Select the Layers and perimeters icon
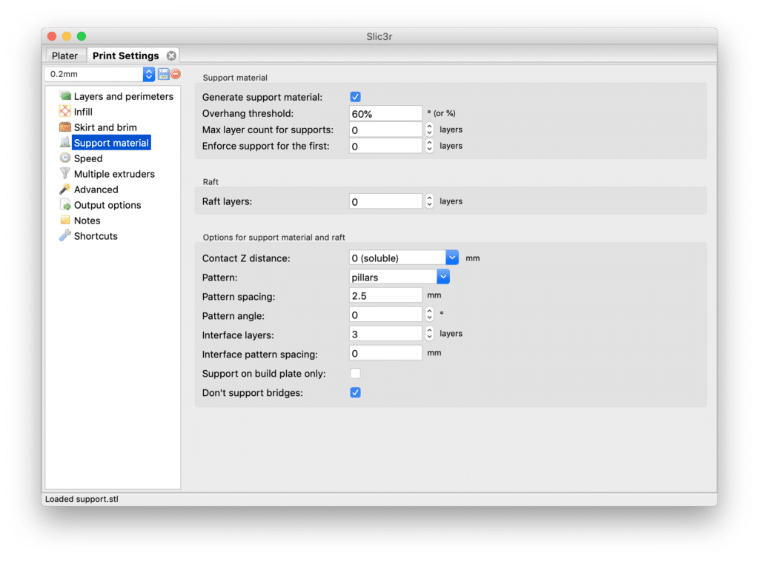The height and width of the screenshot is (561, 759). coord(65,96)
